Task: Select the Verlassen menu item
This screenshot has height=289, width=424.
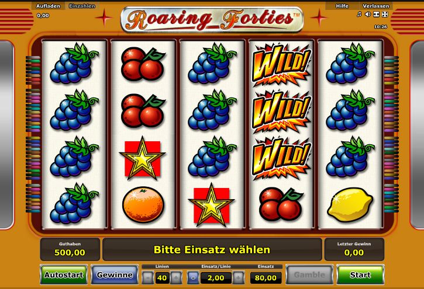Action: click(376, 6)
